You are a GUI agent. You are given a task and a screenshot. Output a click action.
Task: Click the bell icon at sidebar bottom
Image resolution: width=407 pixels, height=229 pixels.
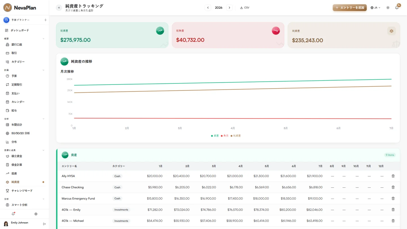coord(13,214)
